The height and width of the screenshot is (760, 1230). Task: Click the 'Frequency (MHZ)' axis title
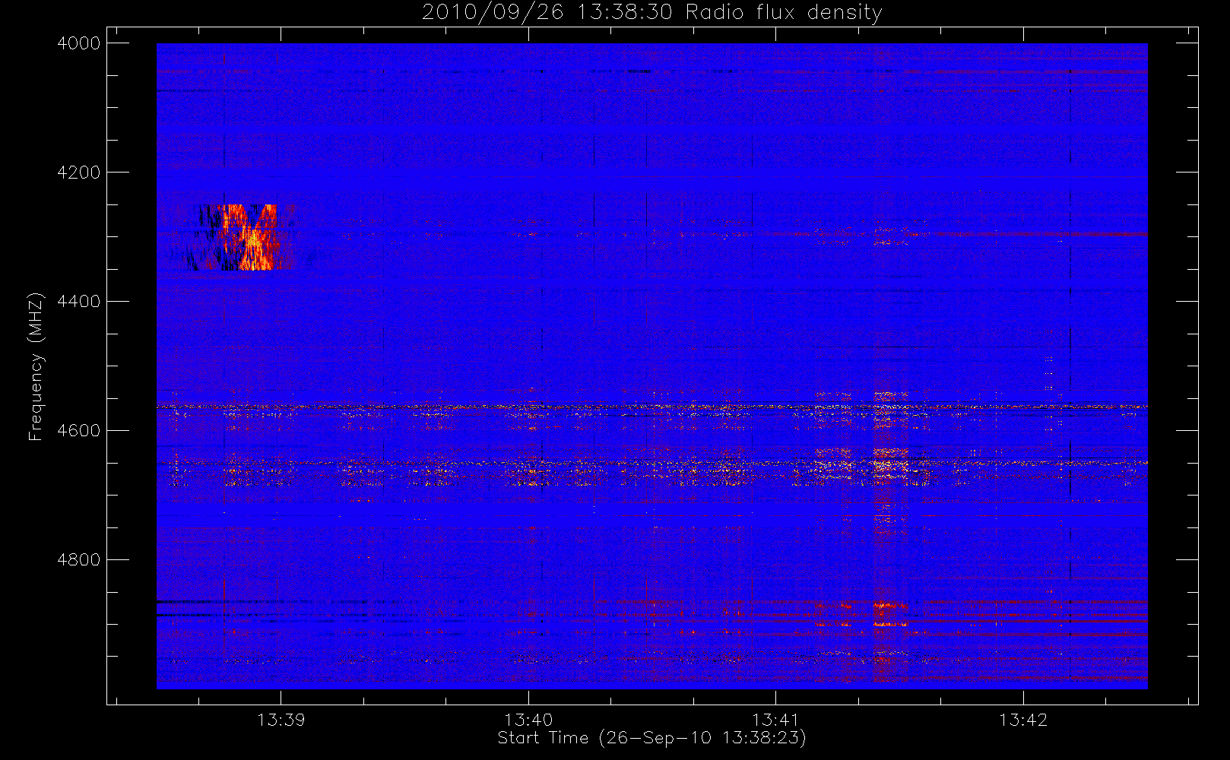tap(36, 366)
